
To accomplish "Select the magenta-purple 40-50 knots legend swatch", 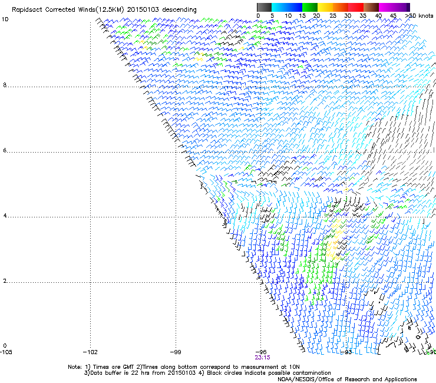I will click(x=394, y=7).
